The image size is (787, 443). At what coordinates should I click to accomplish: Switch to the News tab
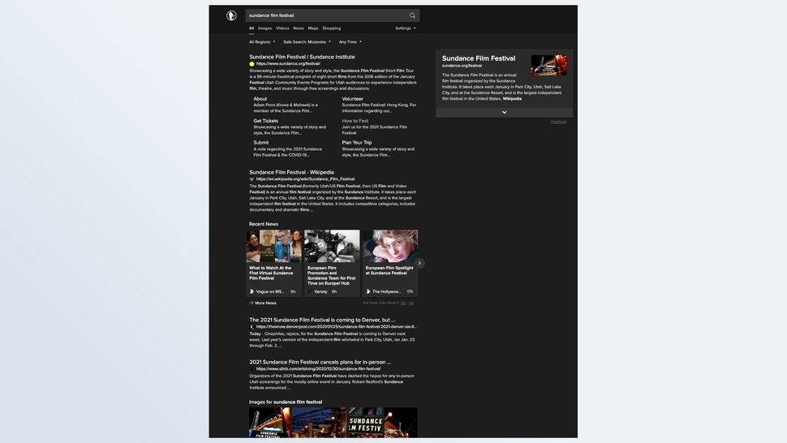tap(299, 28)
